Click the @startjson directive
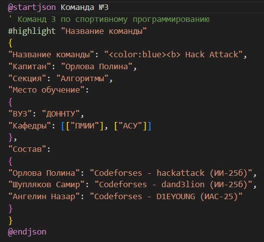The image size is (264, 242). [32, 7]
